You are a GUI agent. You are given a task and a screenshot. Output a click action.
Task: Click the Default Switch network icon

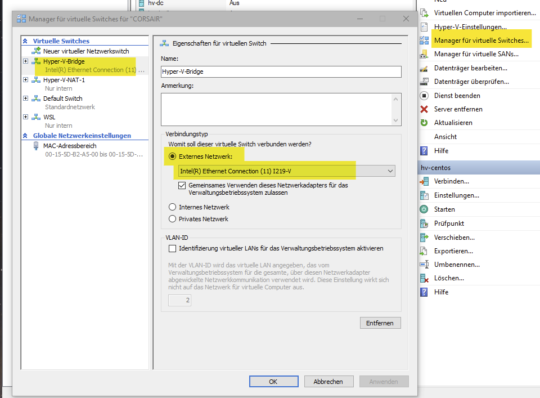coord(36,99)
